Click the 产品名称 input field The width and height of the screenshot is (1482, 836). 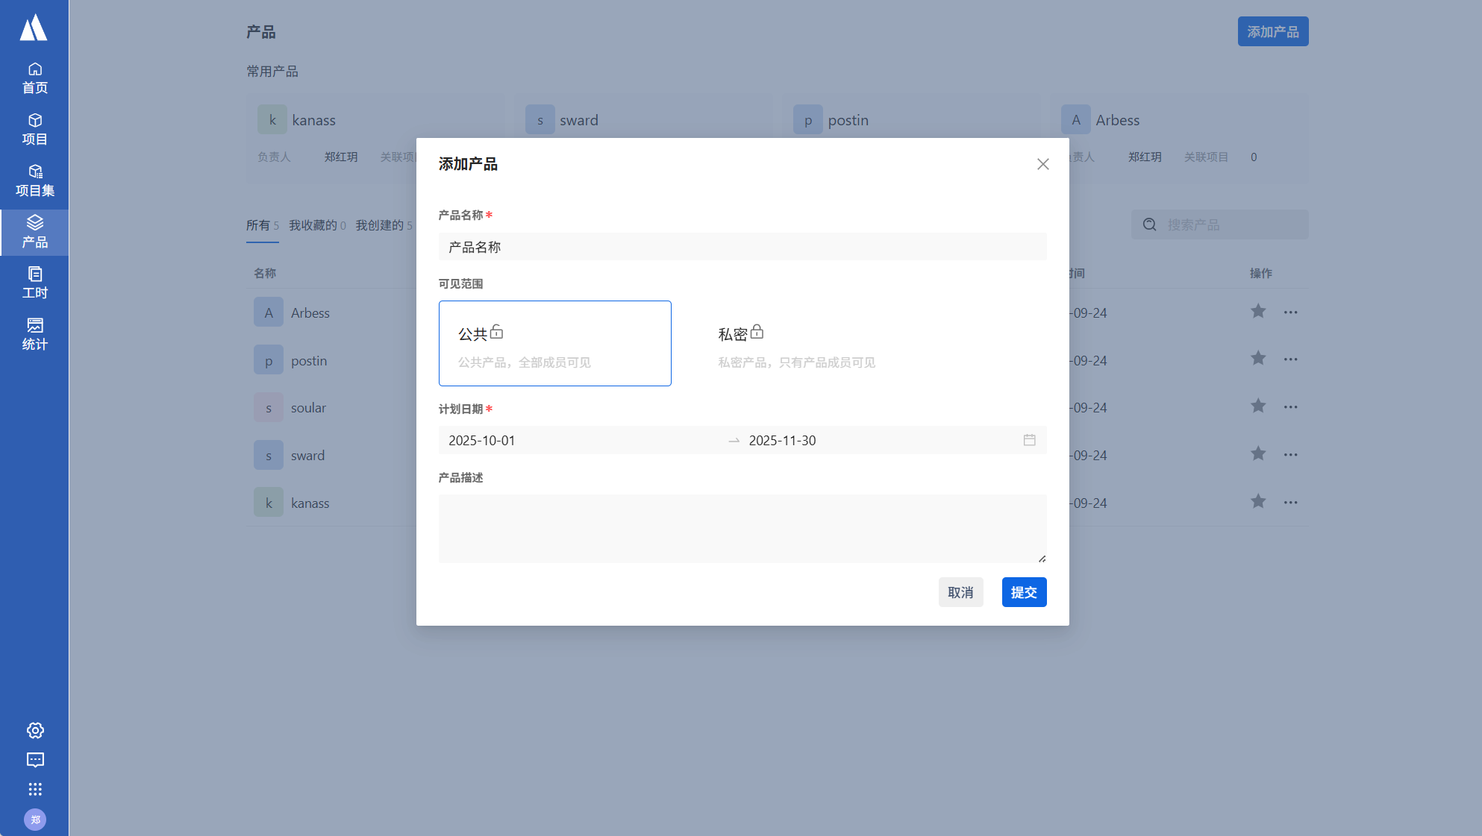pyautogui.click(x=742, y=248)
